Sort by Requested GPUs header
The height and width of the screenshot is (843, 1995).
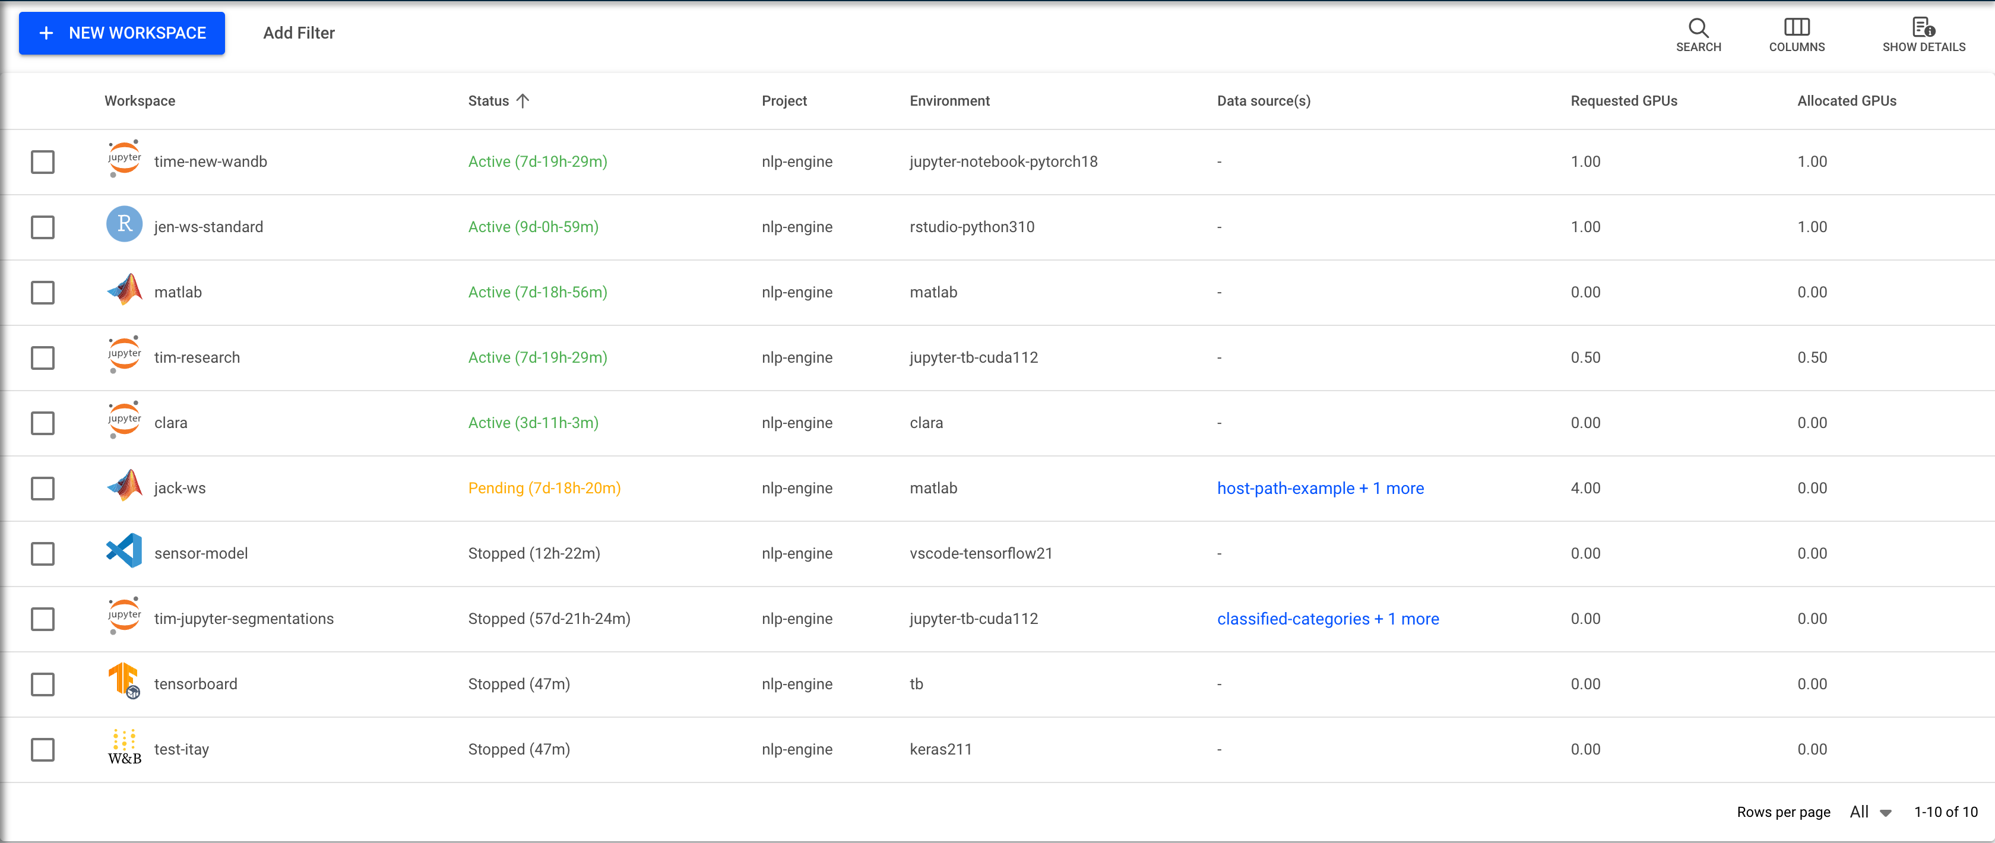1623,101
